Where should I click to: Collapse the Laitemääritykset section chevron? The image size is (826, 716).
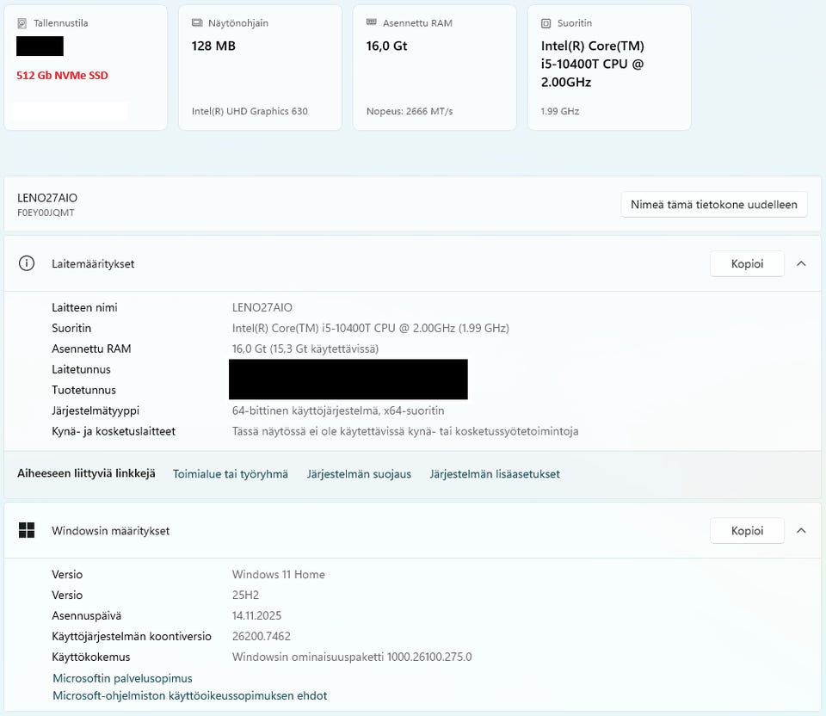(801, 263)
